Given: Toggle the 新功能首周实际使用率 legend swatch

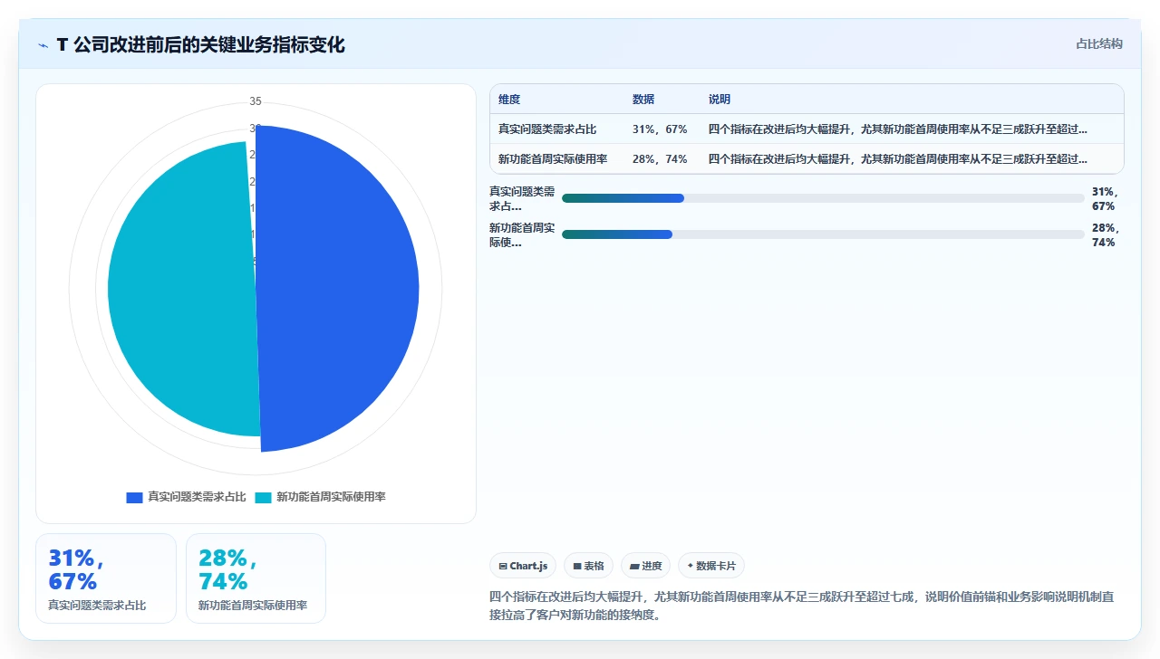Looking at the screenshot, I should pos(263,497).
